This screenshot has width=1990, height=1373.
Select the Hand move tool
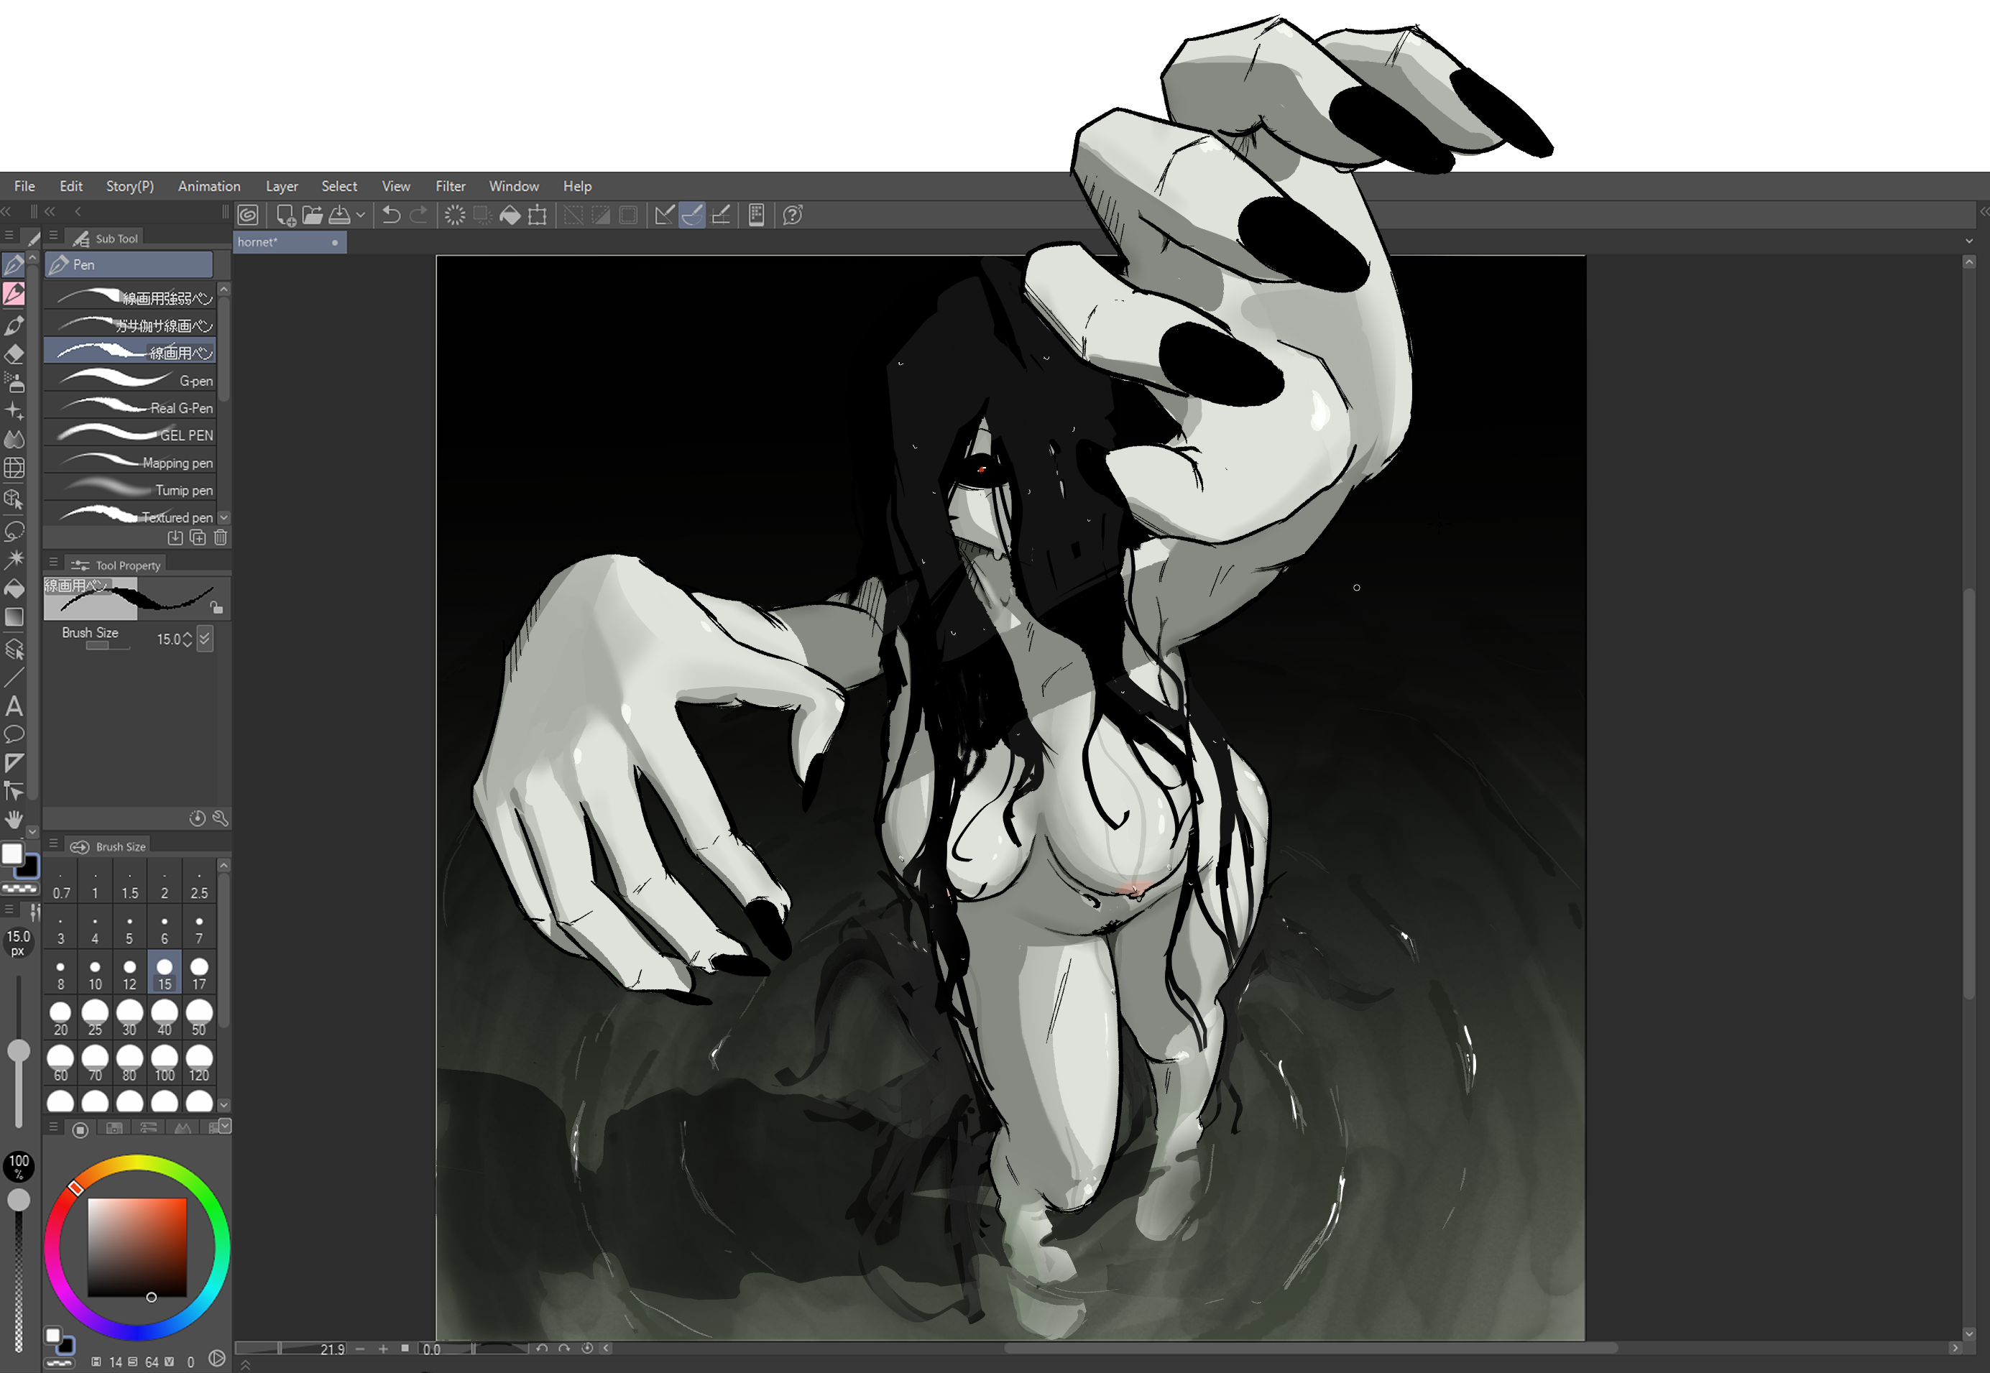pyautogui.click(x=14, y=818)
